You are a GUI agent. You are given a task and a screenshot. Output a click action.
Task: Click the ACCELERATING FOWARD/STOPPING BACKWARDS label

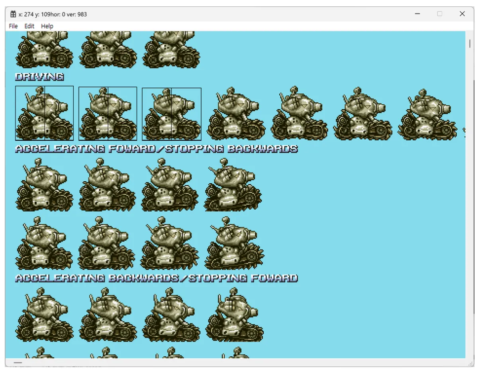click(157, 149)
